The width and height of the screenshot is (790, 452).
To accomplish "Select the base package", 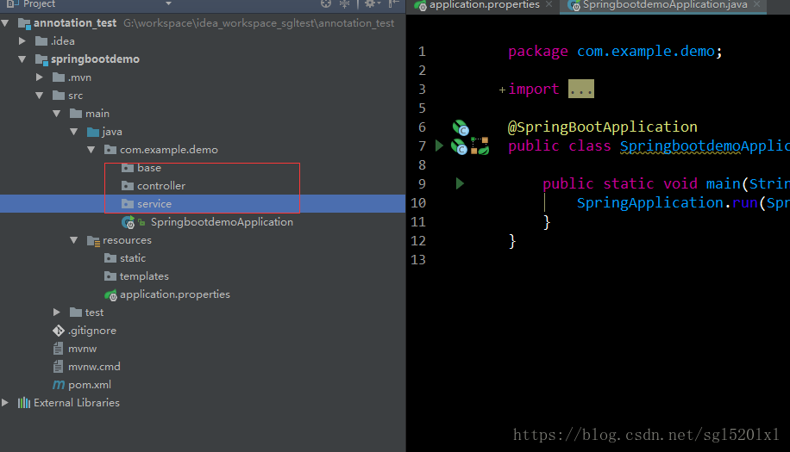I will (148, 167).
